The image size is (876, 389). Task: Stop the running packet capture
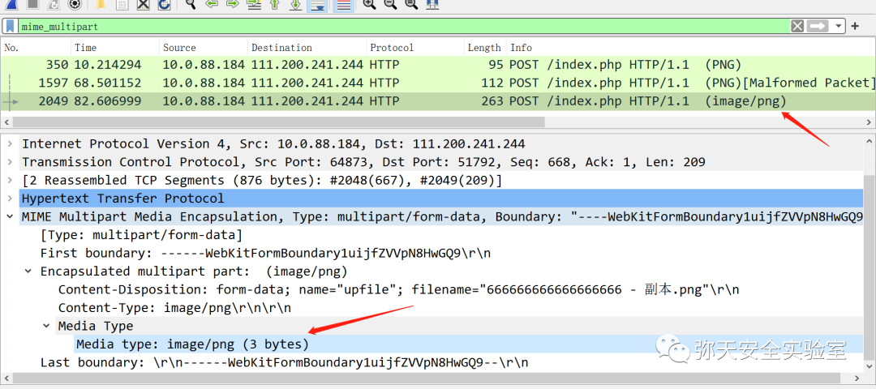tap(33, 5)
